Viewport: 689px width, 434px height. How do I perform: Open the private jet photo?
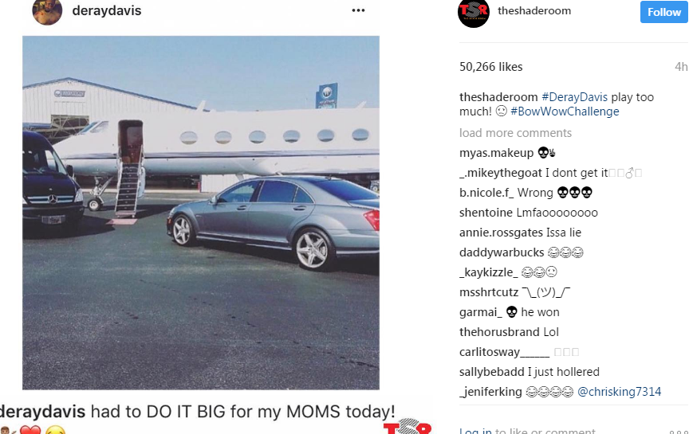pos(201,213)
